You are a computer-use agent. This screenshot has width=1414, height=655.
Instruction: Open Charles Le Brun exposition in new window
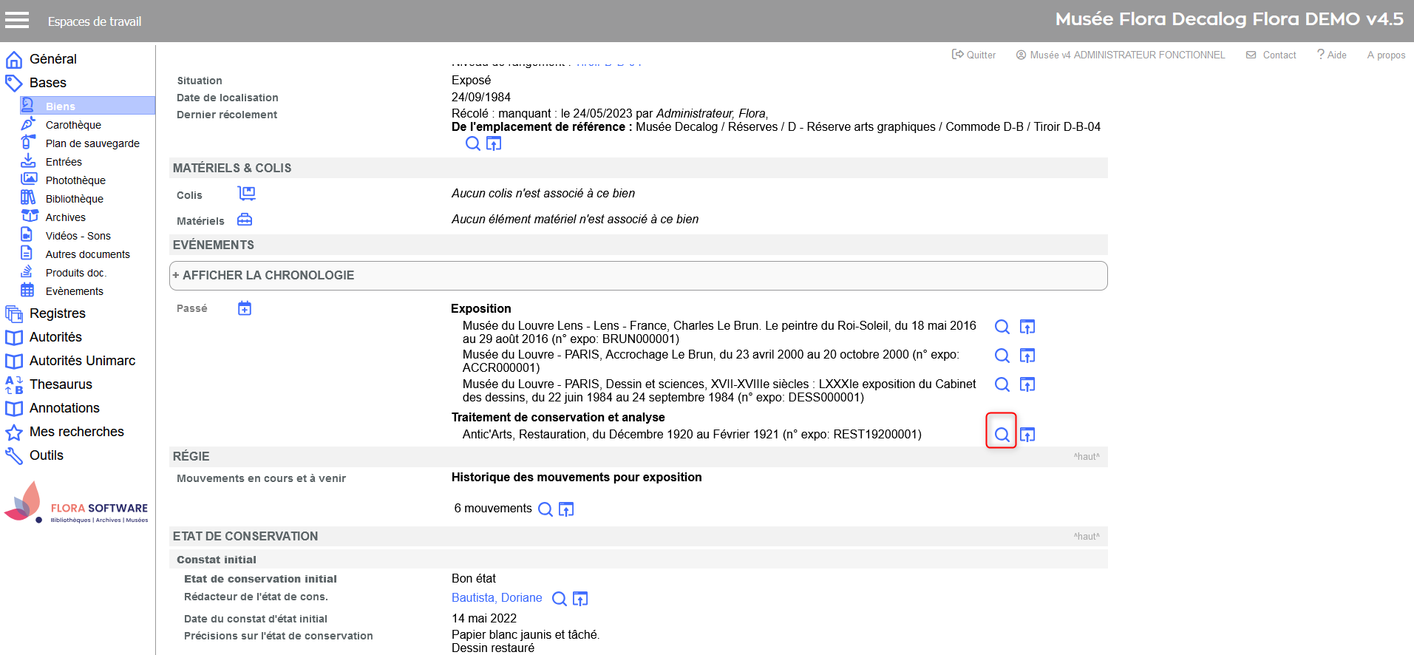click(x=1027, y=327)
